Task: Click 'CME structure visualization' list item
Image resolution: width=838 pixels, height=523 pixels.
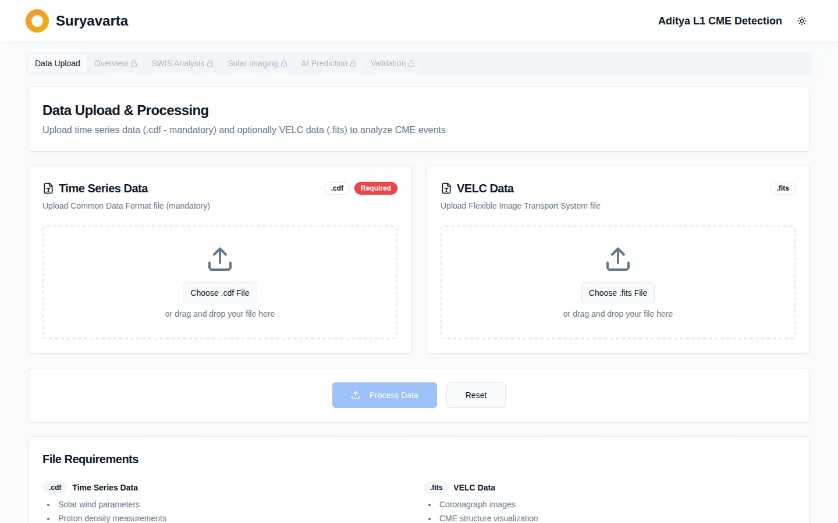Action: tap(489, 518)
